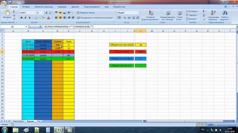Click the Name Box showing L6
The height and width of the screenshot is (133, 238).
[x=12, y=27]
